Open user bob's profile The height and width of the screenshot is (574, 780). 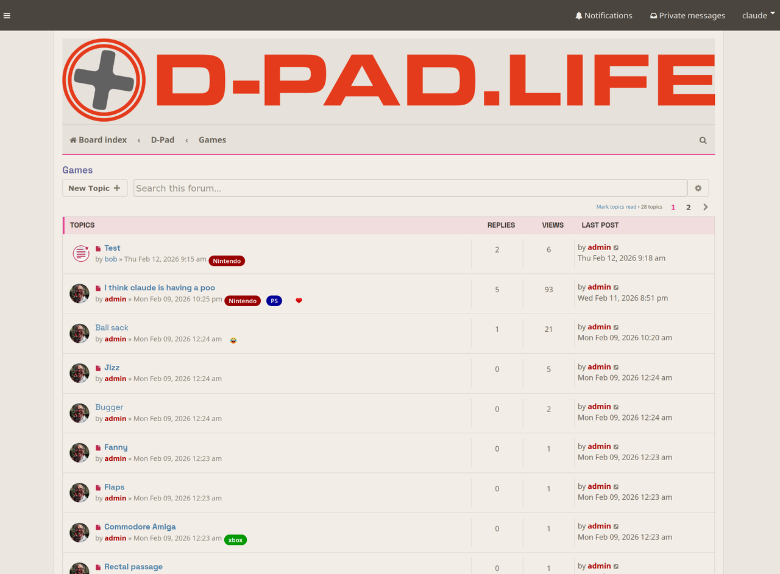point(110,259)
